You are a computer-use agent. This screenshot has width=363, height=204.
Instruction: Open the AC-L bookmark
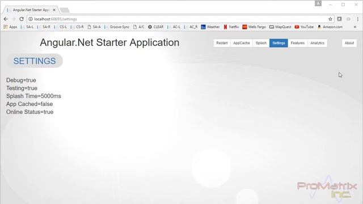point(174,27)
